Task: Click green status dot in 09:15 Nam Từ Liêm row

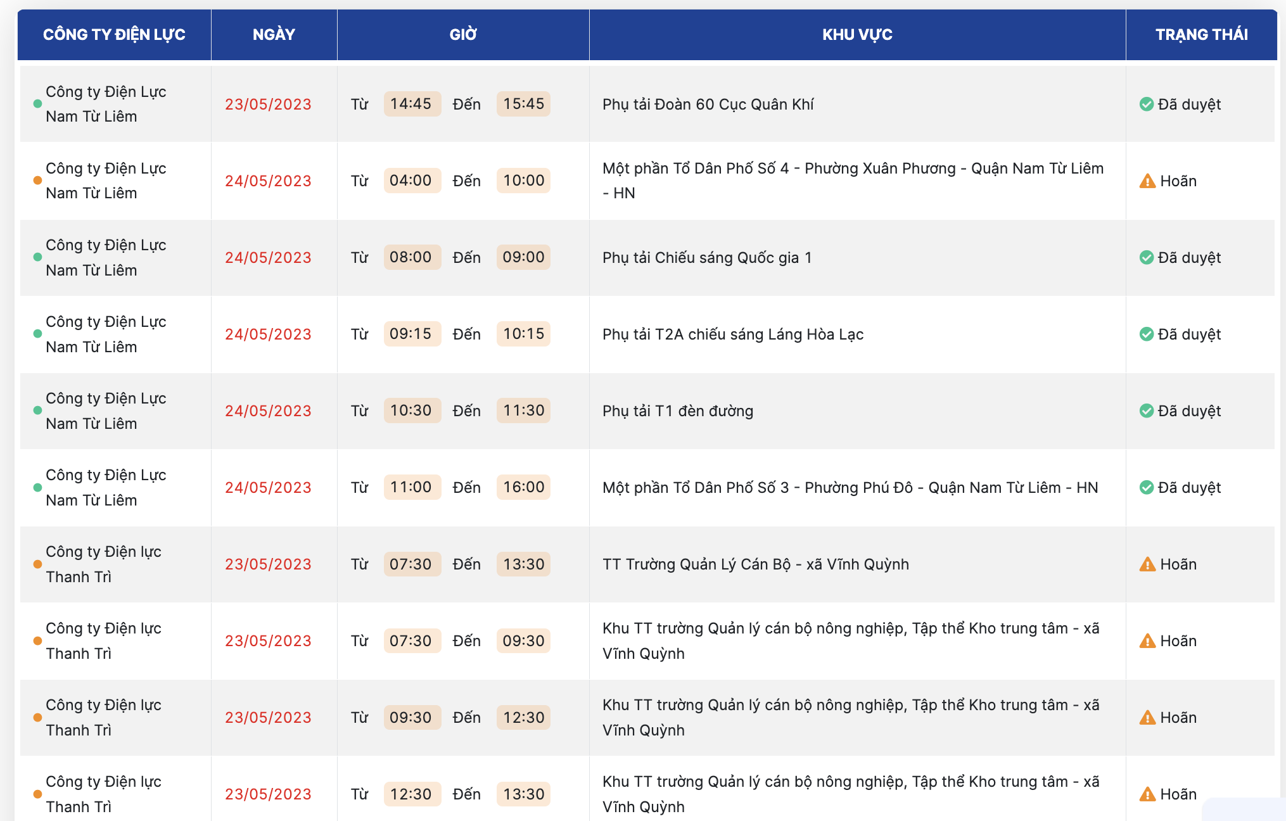Action: pyautogui.click(x=37, y=334)
